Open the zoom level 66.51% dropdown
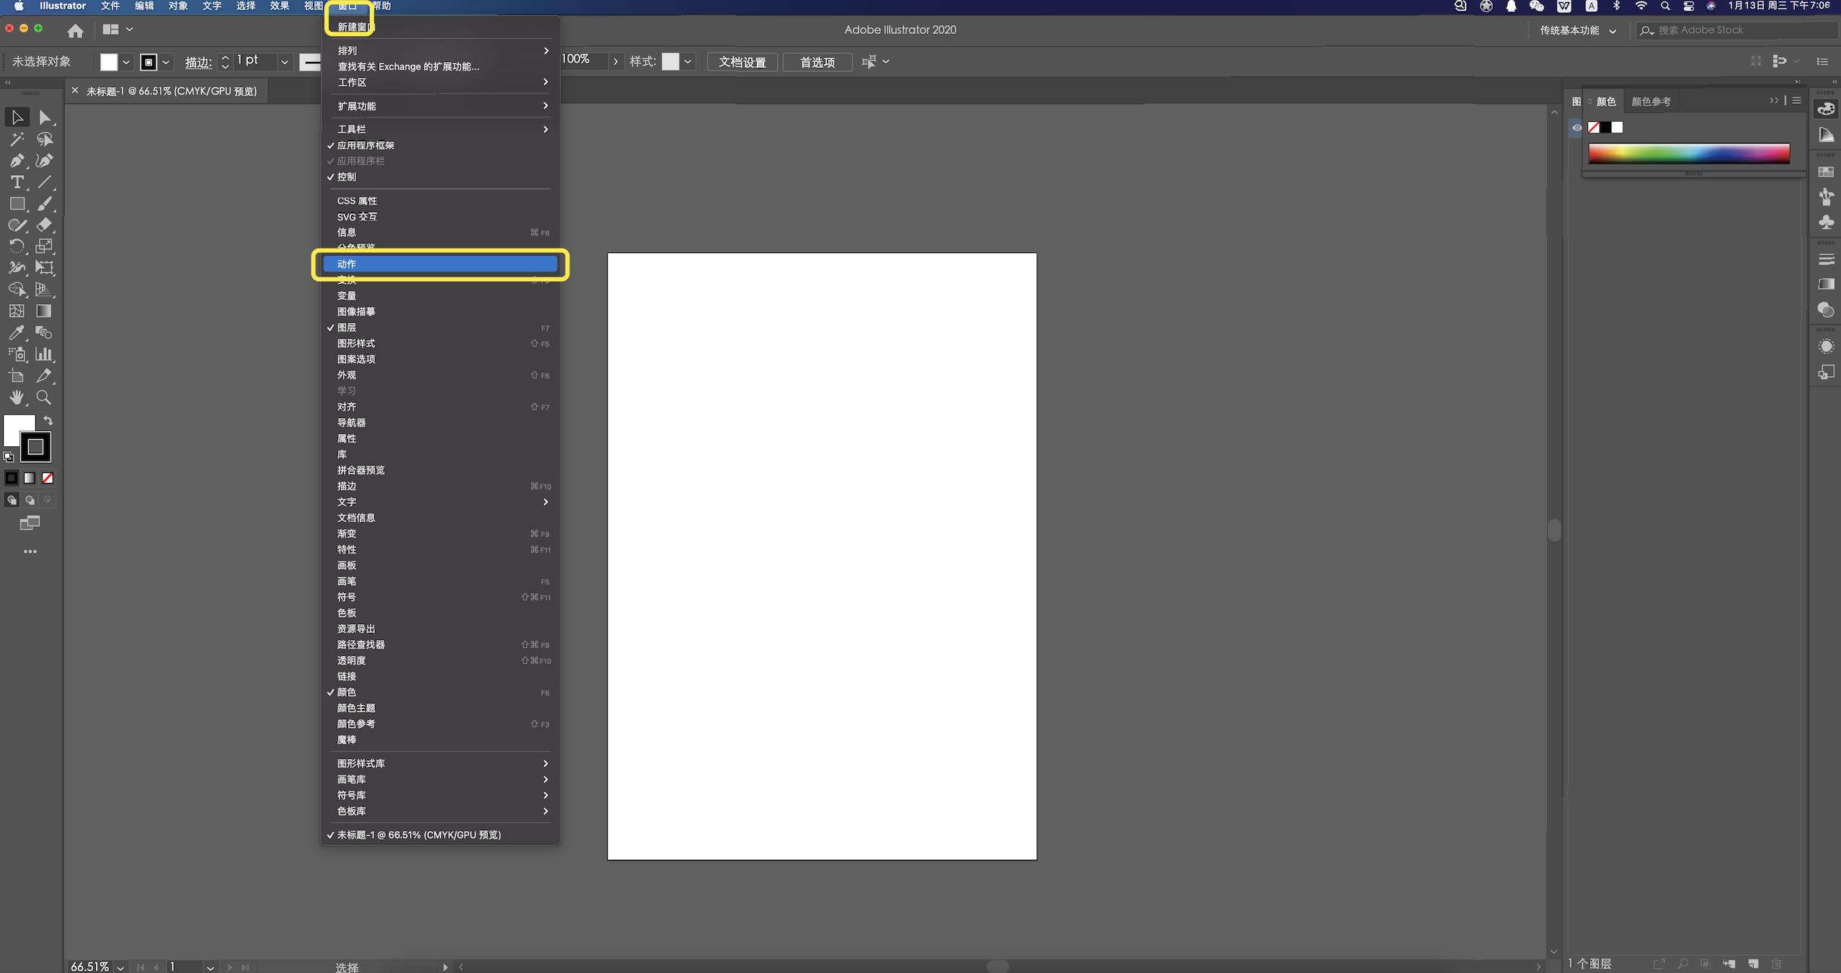 tap(120, 967)
